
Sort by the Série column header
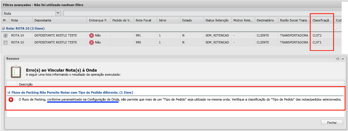click(x=169, y=20)
